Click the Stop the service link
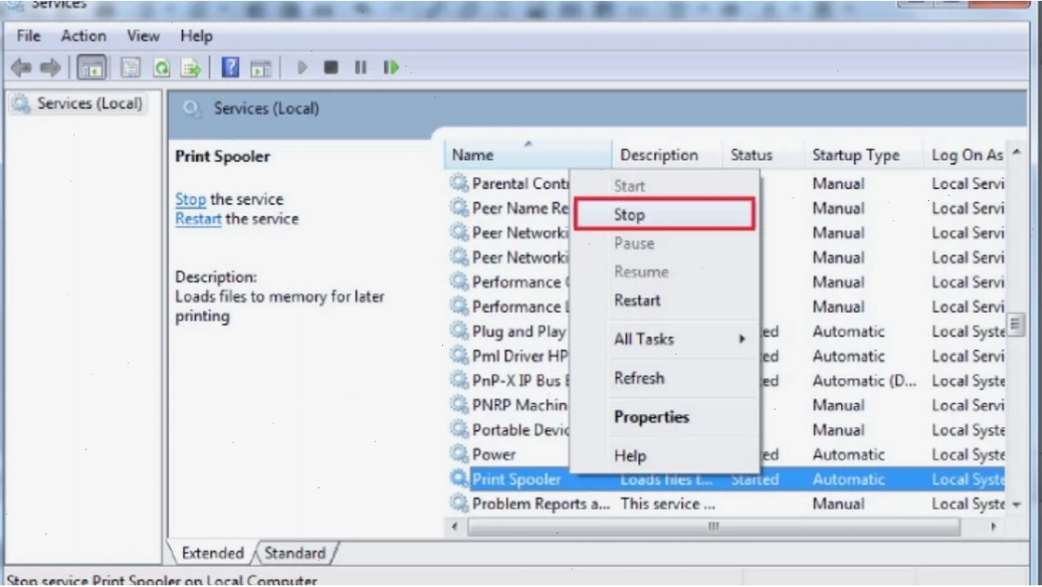This screenshot has width=1042, height=587. [190, 199]
